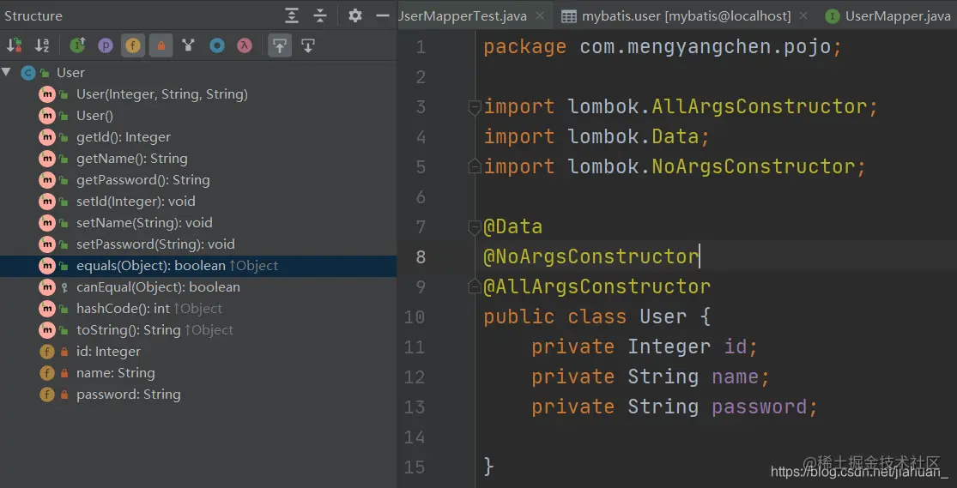957x488 pixels.
Task: Toggle Show Anonymous Classes icon
Action: pos(189,45)
